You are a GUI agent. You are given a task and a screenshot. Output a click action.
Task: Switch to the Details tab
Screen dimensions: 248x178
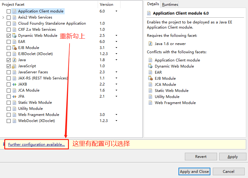tap(153, 4)
